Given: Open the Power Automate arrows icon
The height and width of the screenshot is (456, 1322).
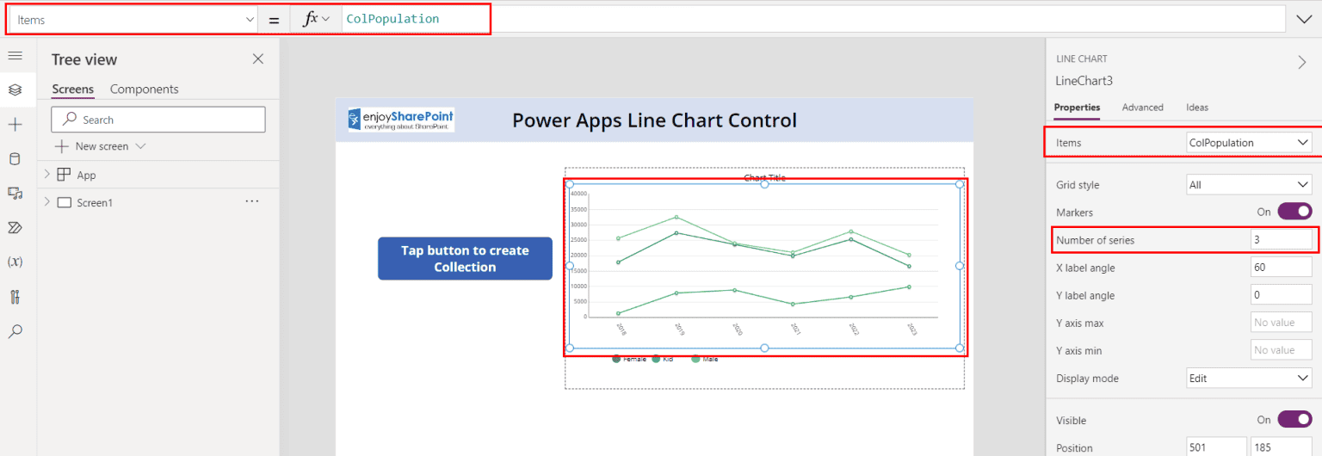Looking at the screenshot, I should (15, 228).
